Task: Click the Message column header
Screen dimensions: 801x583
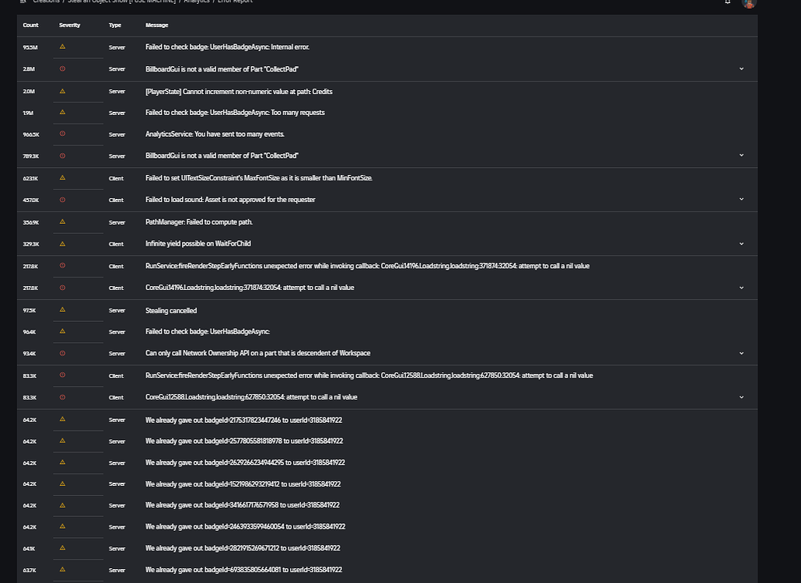Action: click(157, 25)
